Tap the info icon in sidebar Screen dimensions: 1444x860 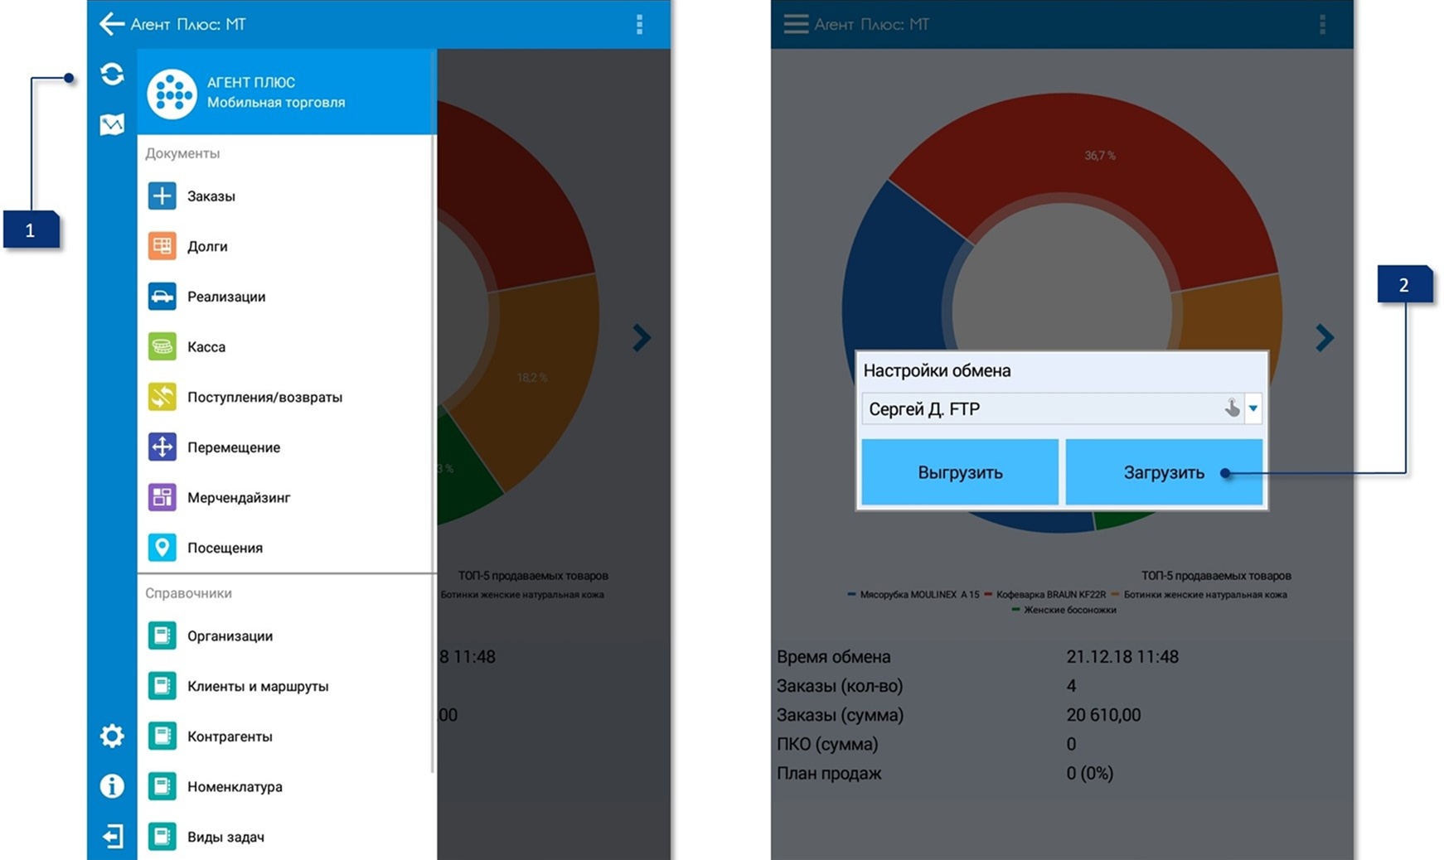click(x=112, y=785)
